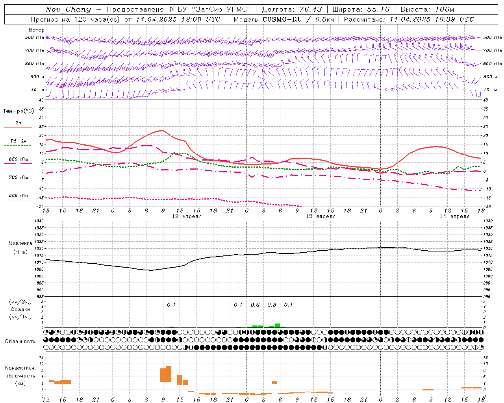
Task: Click the '(мм/3ч.)' precipitation unit label
Action: point(20,302)
